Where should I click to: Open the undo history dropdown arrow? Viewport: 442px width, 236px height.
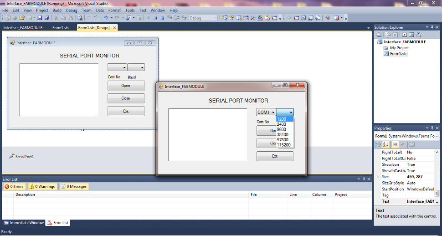[x=111, y=18]
